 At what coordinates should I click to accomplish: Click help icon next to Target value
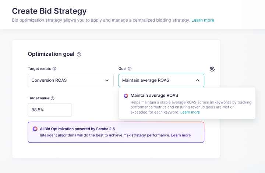(x=53, y=98)
